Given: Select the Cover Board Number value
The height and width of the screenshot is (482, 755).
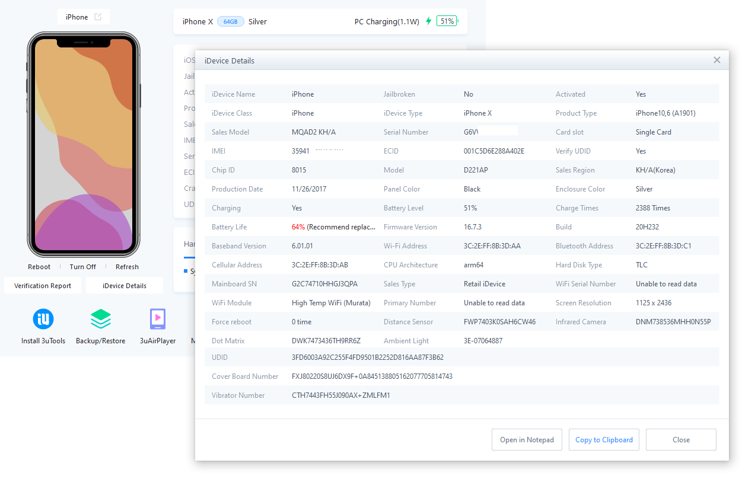Looking at the screenshot, I should [x=372, y=376].
